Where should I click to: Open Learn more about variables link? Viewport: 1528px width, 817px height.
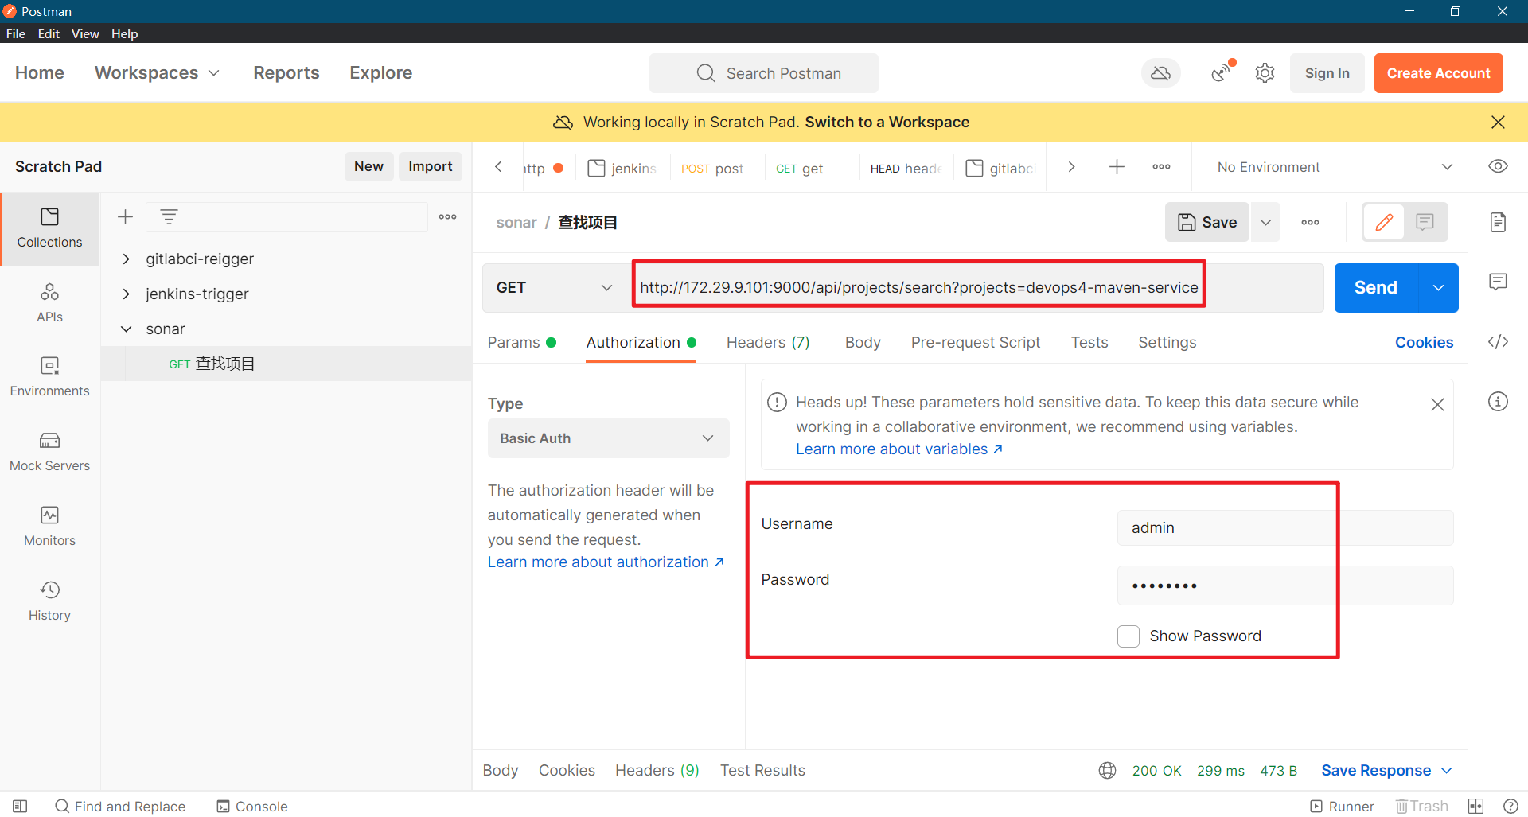pyautogui.click(x=898, y=449)
